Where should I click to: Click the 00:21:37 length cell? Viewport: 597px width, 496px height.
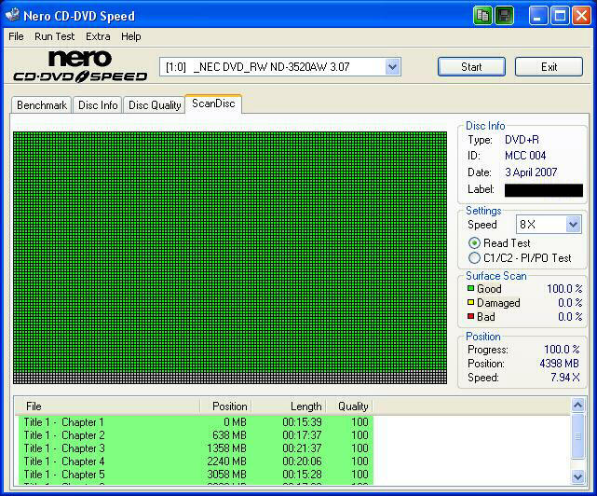point(302,448)
